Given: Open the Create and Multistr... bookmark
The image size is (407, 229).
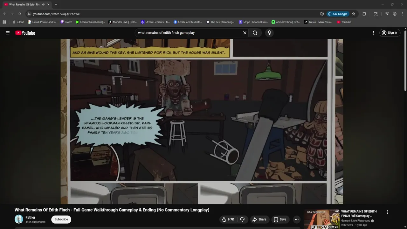Looking at the screenshot, I should click(x=188, y=22).
